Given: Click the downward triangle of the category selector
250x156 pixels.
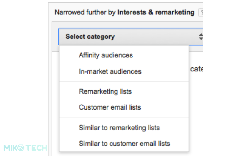Looking at the screenshot, I should (x=201, y=39).
